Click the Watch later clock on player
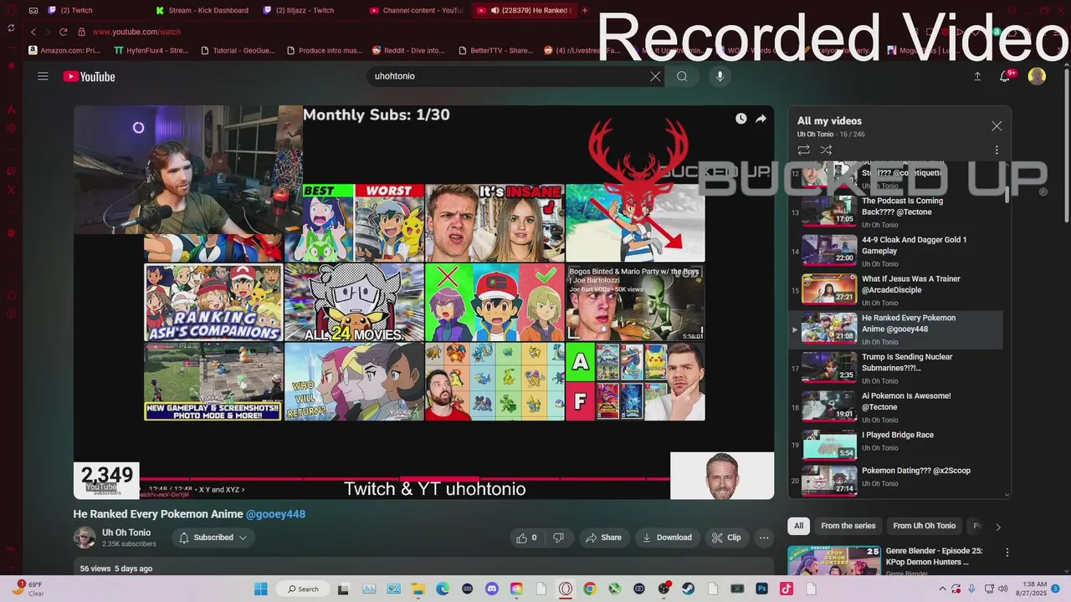Image resolution: width=1071 pixels, height=602 pixels. pos(740,119)
